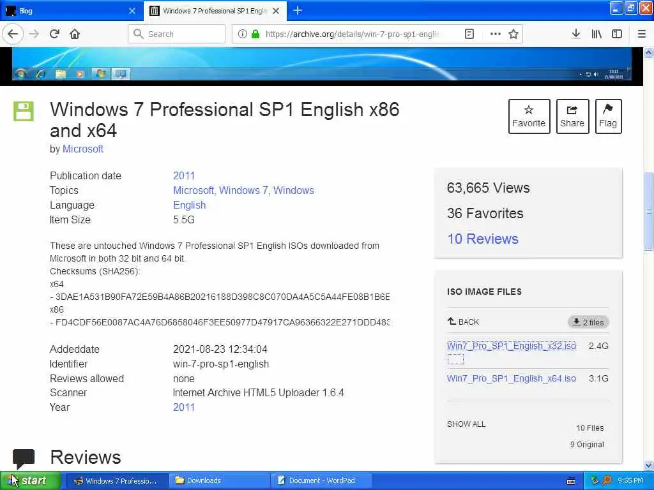
Task: Open a new tab with plus
Action: point(298,10)
